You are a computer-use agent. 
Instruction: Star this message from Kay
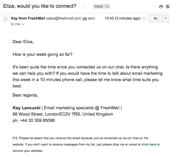point(144,18)
